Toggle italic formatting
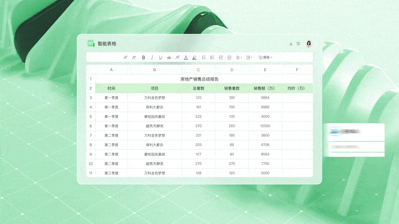This screenshot has width=399, height=224. 152,58
